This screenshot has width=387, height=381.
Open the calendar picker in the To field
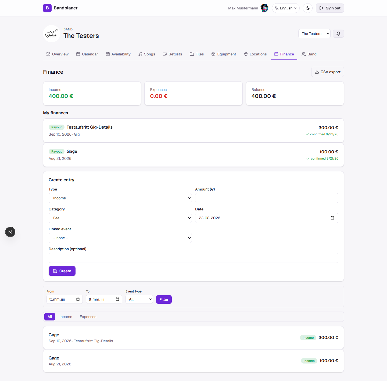point(117,299)
